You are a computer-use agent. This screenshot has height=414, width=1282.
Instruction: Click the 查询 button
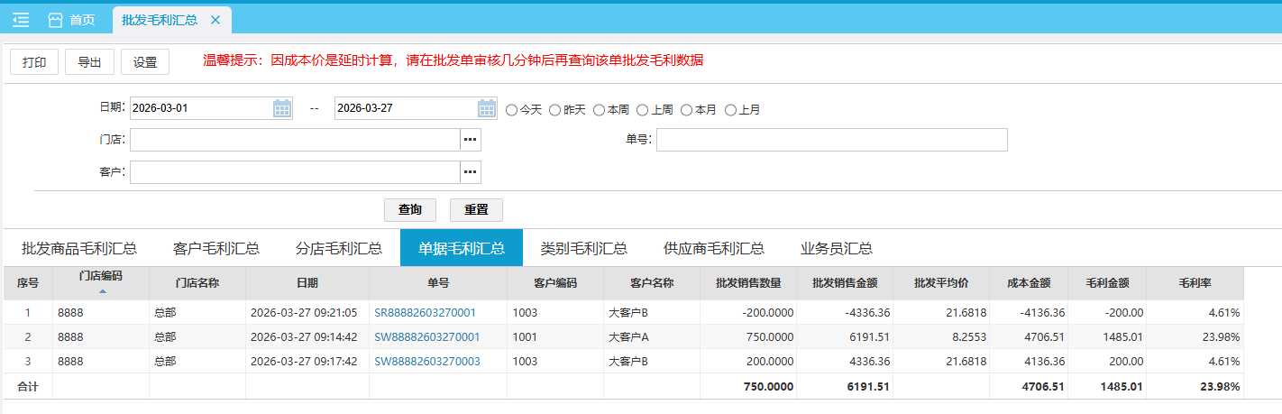(409, 209)
